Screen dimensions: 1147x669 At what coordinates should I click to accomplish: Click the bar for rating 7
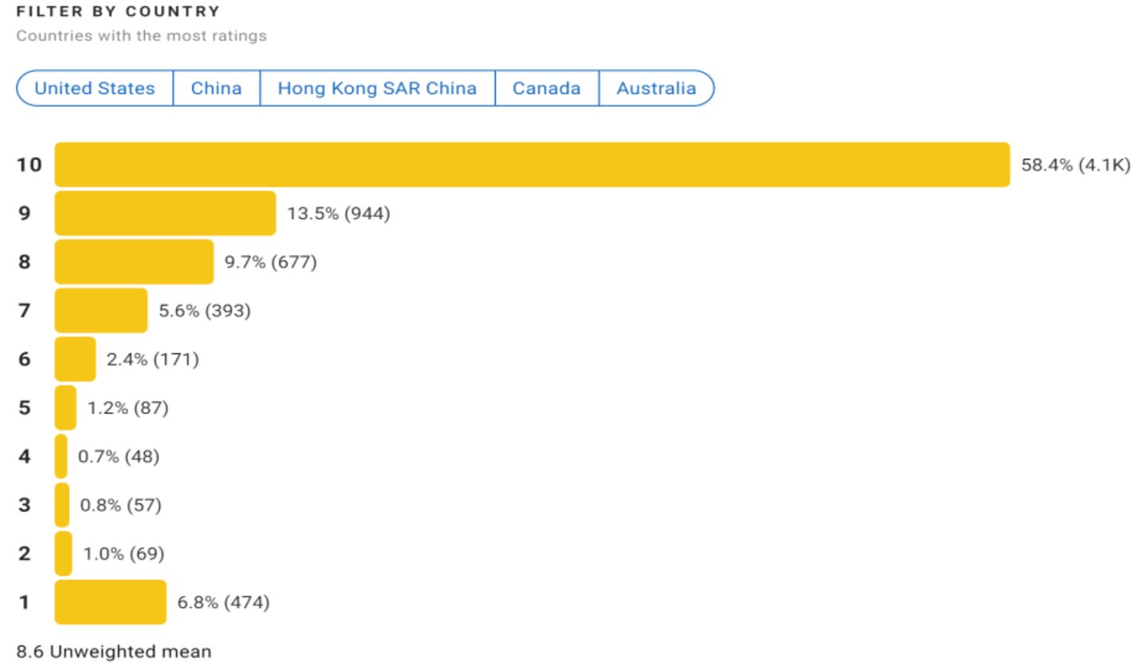coord(101,311)
